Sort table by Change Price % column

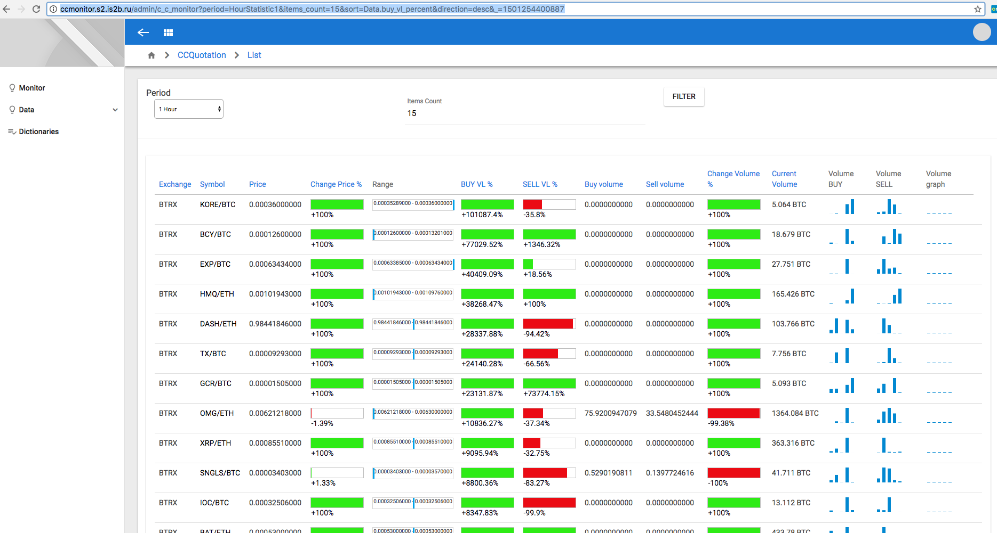(x=336, y=184)
